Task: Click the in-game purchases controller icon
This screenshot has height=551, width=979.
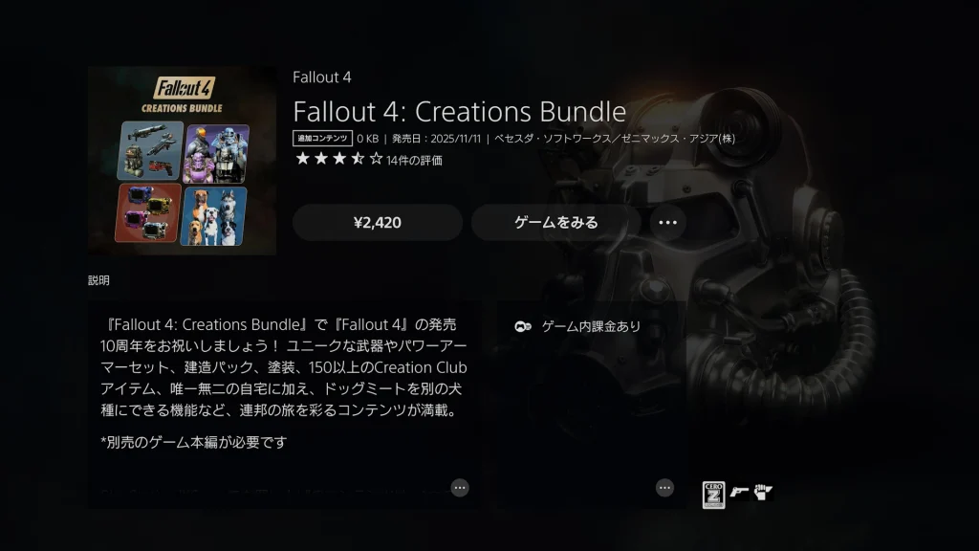Action: [x=523, y=326]
